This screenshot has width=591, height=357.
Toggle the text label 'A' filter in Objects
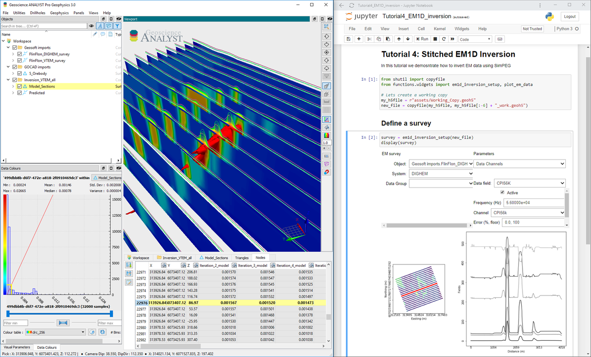click(x=100, y=26)
